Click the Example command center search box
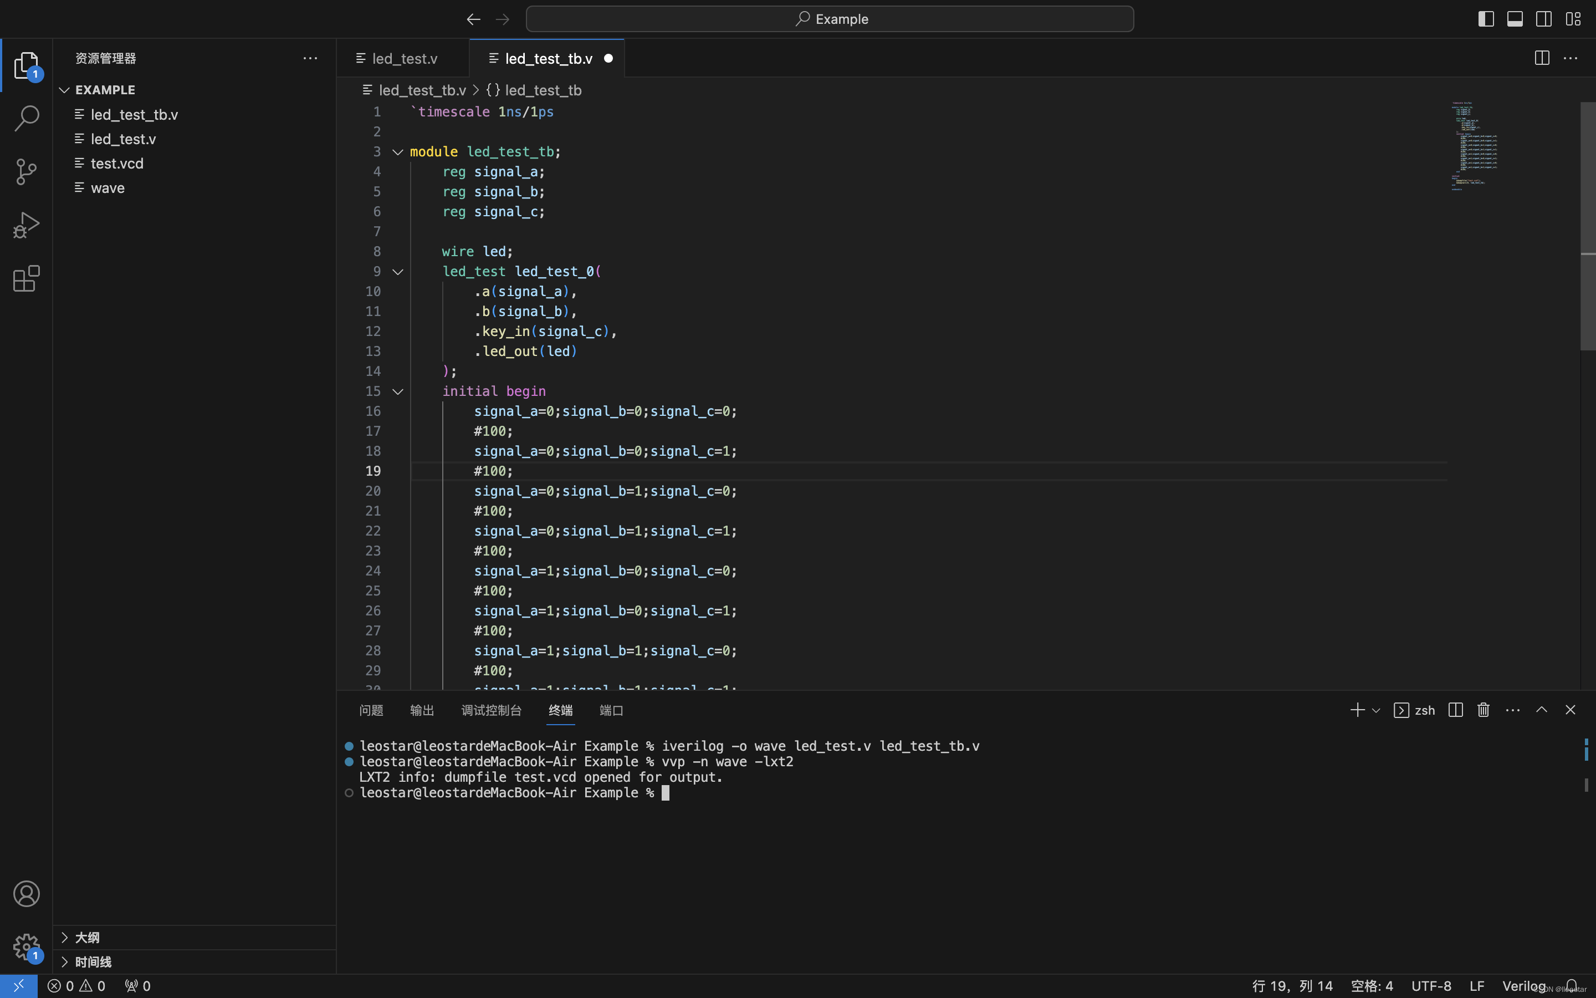This screenshot has height=998, width=1596. pyautogui.click(x=830, y=19)
